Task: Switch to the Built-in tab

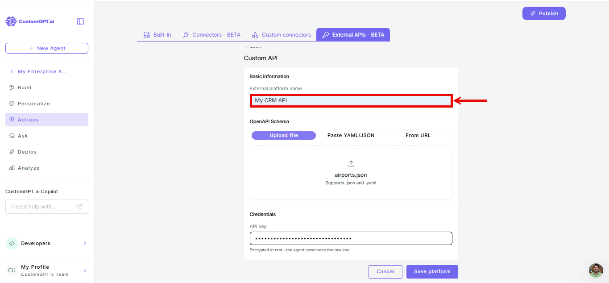Action: click(x=157, y=35)
